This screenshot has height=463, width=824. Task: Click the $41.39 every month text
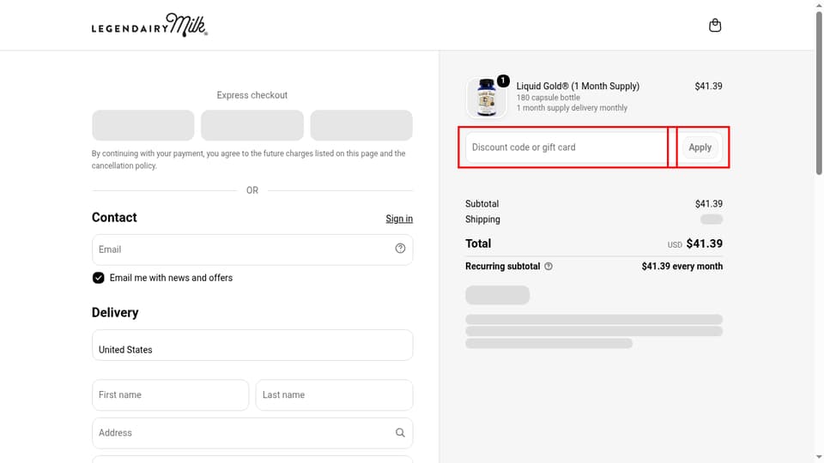click(x=682, y=266)
